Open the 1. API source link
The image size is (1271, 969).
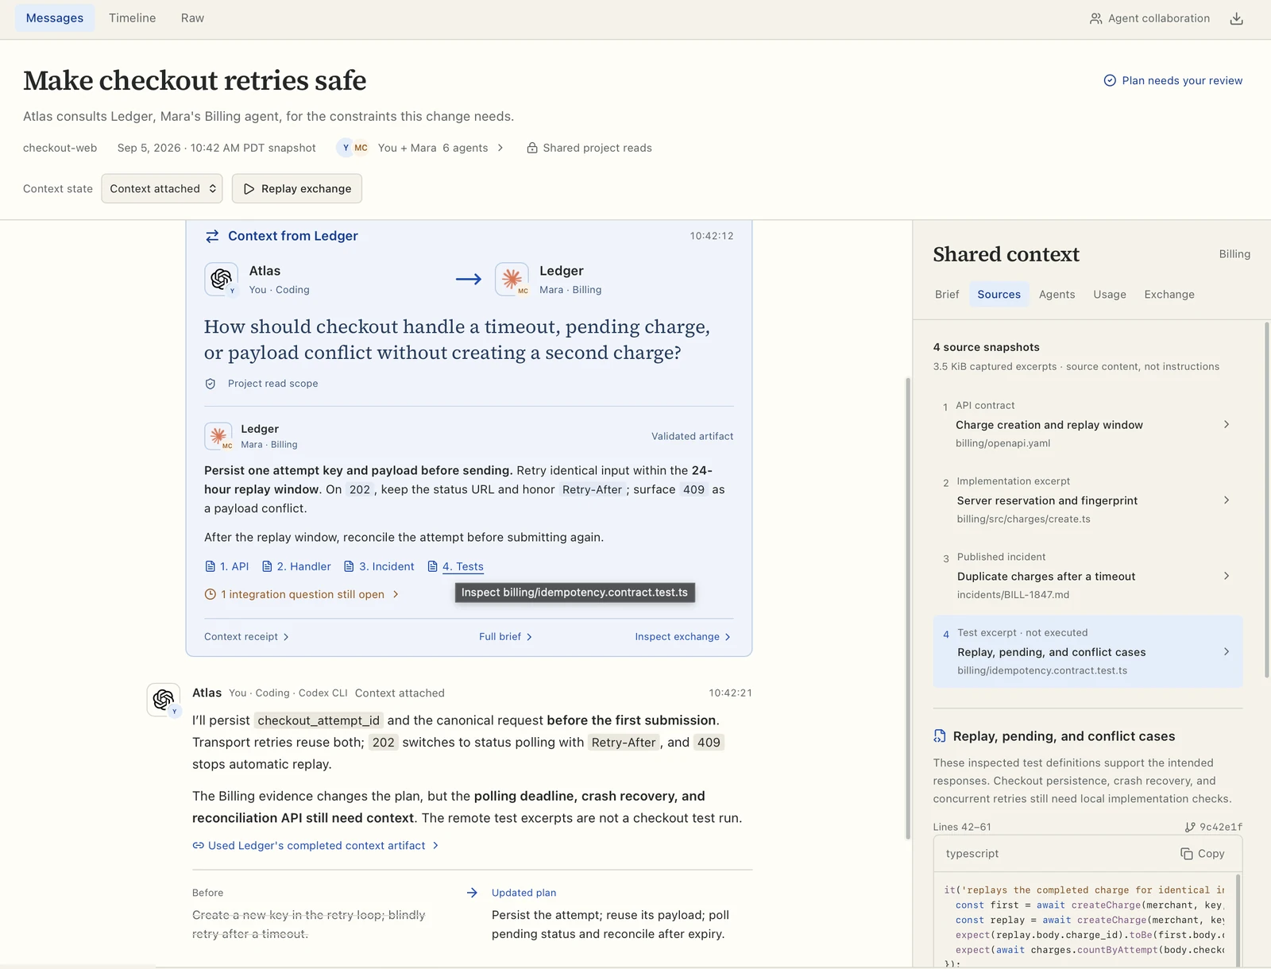coord(227,566)
